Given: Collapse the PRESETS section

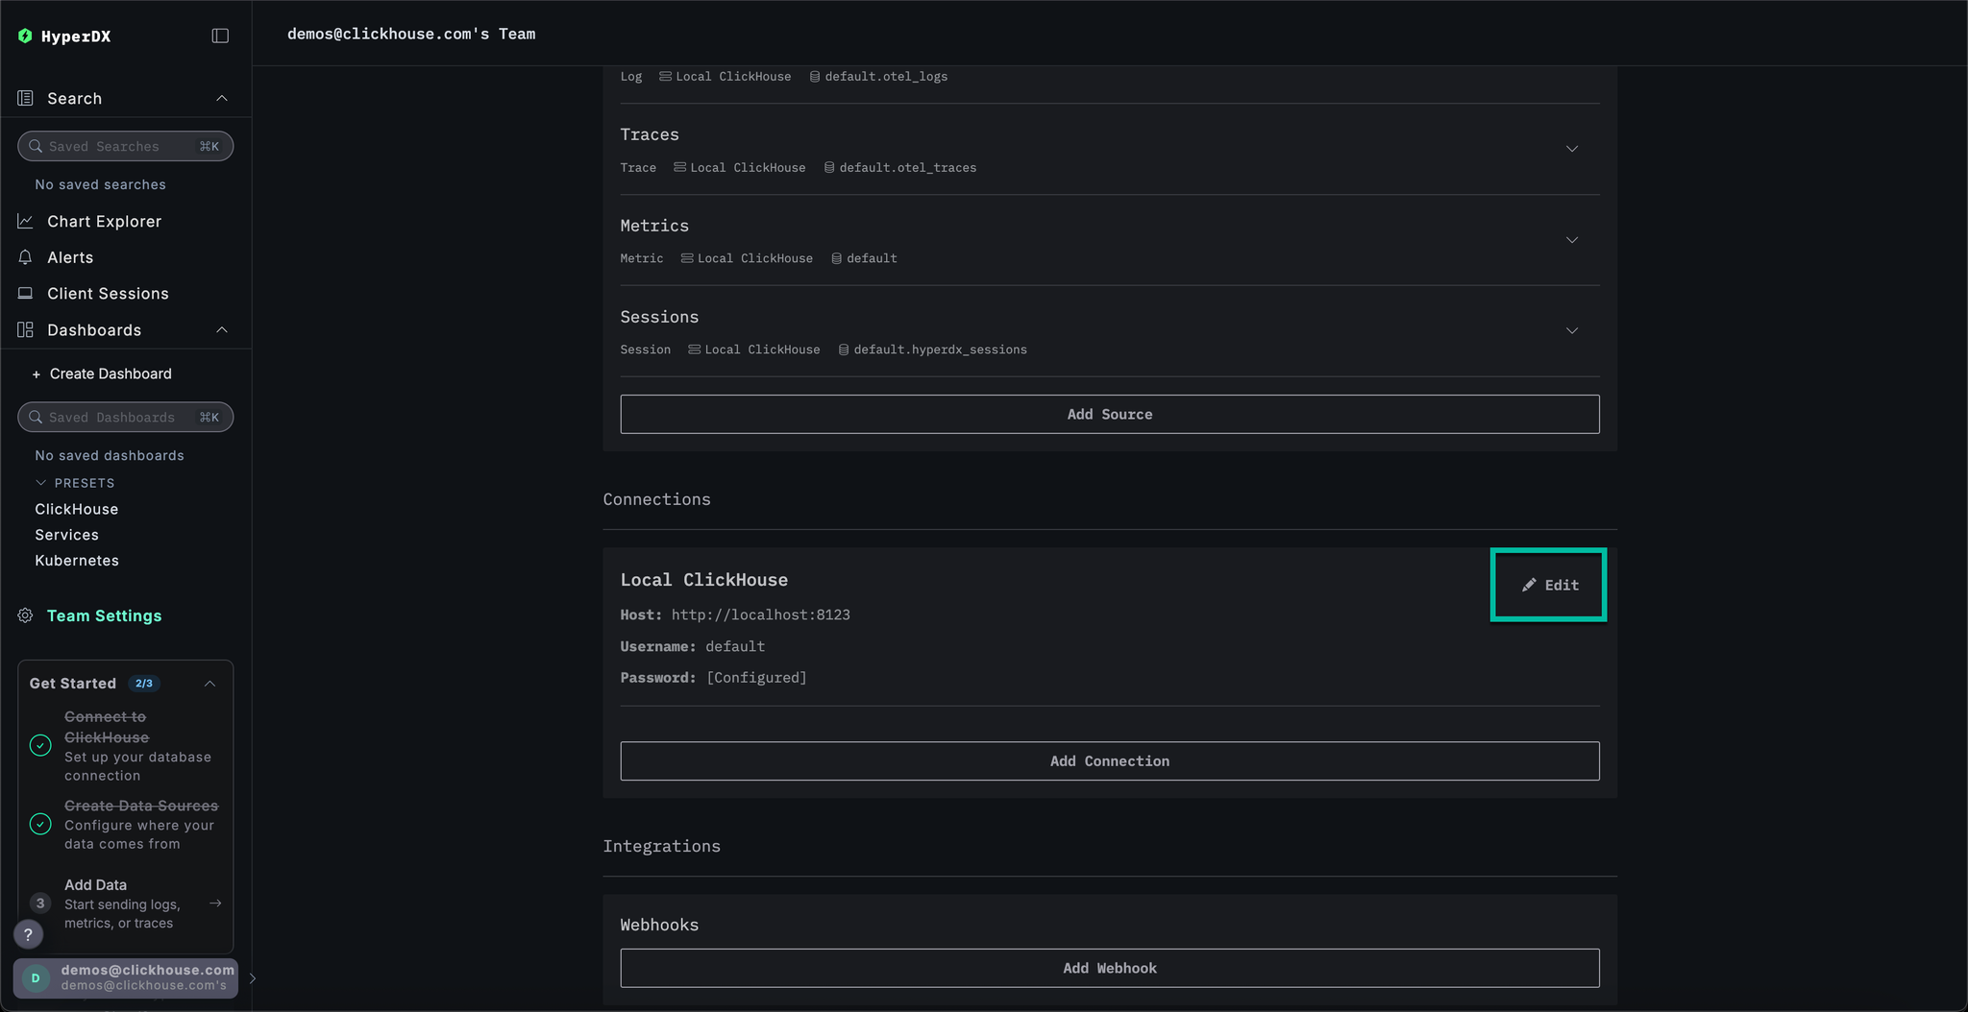Looking at the screenshot, I should click(x=40, y=482).
